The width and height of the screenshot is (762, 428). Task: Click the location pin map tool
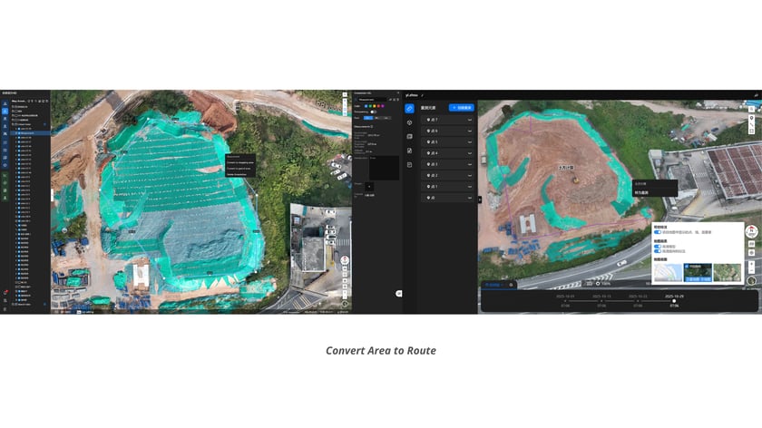click(x=752, y=119)
